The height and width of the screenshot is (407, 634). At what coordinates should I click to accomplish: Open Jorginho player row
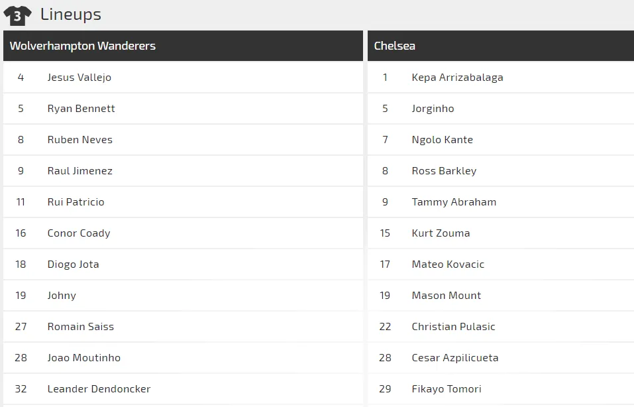[433, 108]
